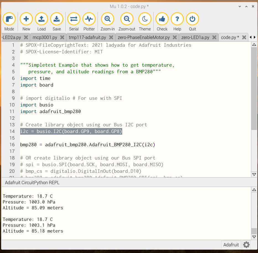Save the current code.py file
Screen dimensions: 258x253
[57, 19]
